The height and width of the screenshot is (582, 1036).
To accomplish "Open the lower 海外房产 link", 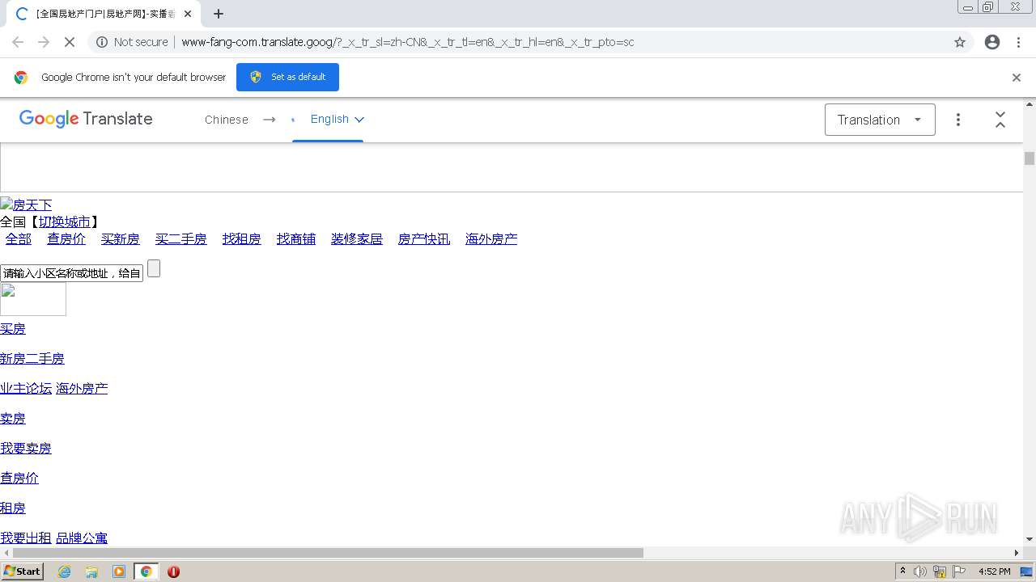I will tap(82, 389).
